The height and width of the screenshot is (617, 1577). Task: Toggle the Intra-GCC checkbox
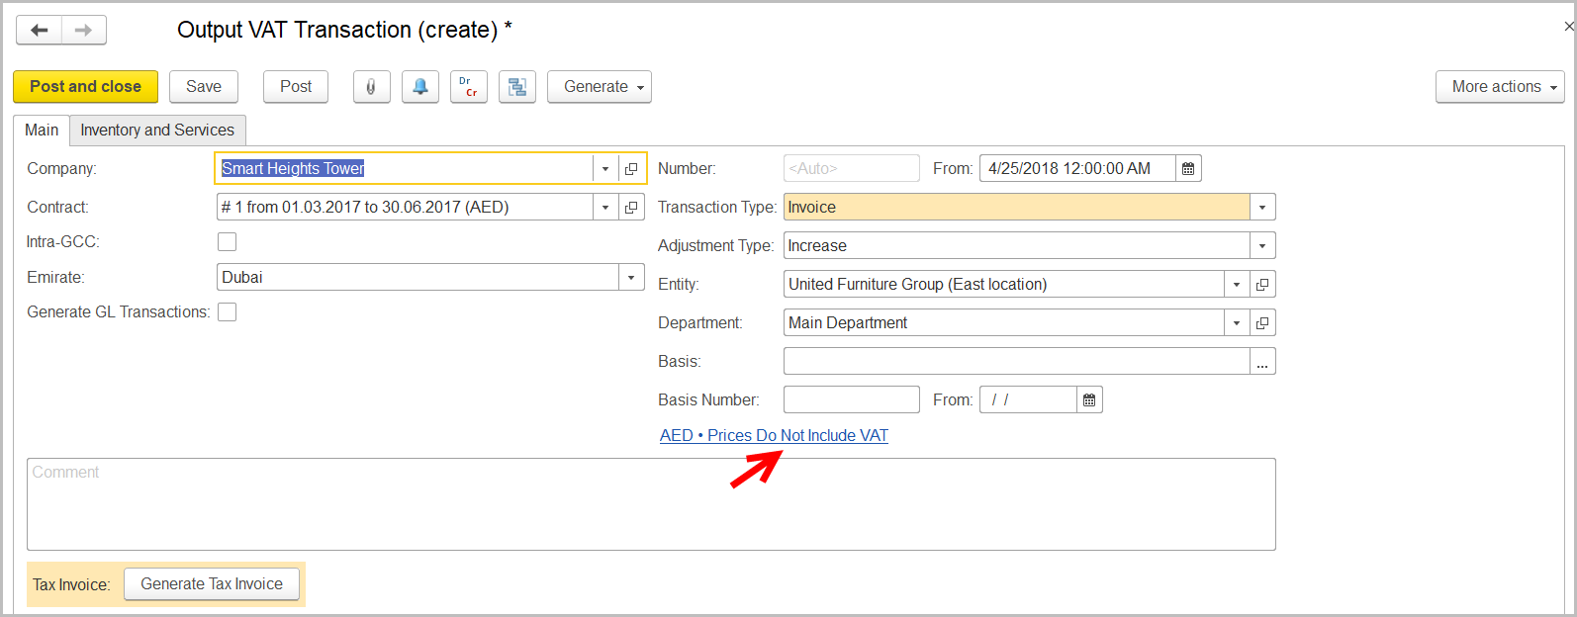(x=228, y=242)
